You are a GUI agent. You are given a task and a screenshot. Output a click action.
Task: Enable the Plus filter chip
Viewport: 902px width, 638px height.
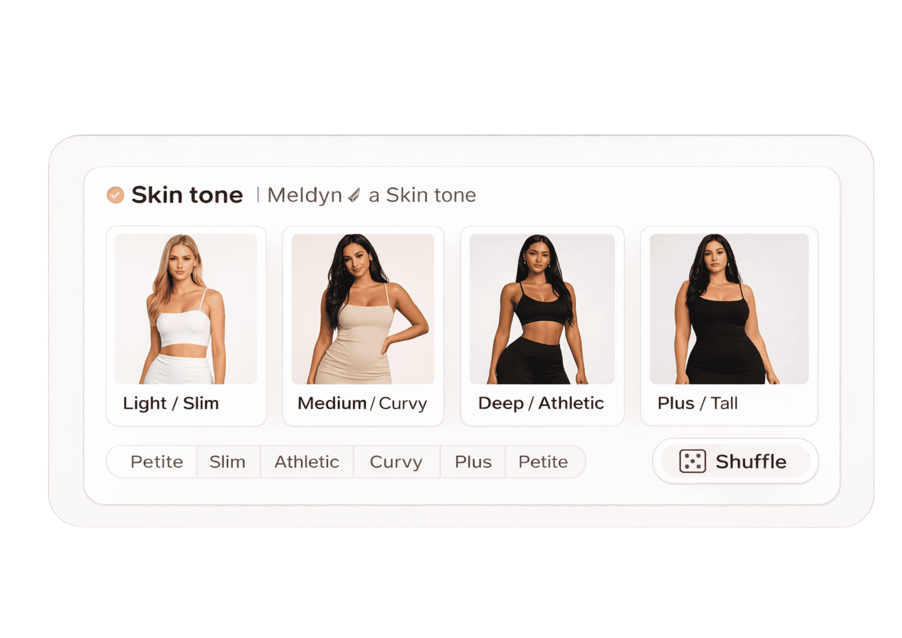coord(473,461)
